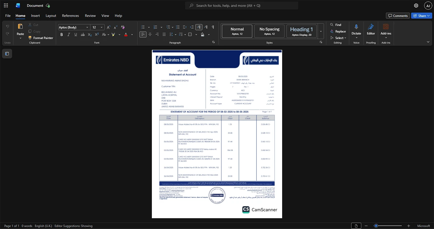This screenshot has height=229, width=434.
Task: Switch to the Review tab
Action: coord(90,16)
